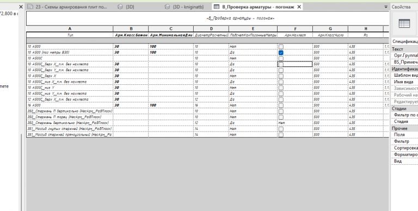Toggle Арм.Нахлест for 10 A500С_верх Y_п.н. без нахлеста
This screenshot has height=211, width=418.
click(x=281, y=70)
